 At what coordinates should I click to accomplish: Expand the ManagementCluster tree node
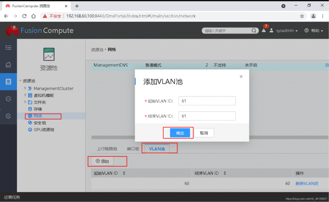click(x=25, y=88)
